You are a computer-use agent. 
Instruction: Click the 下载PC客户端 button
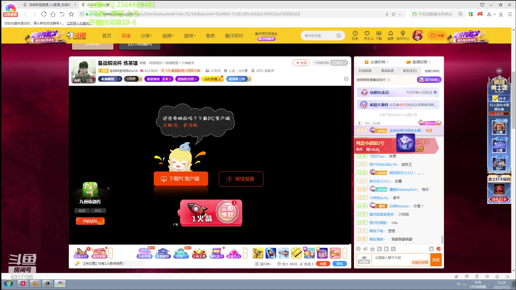tap(181, 179)
